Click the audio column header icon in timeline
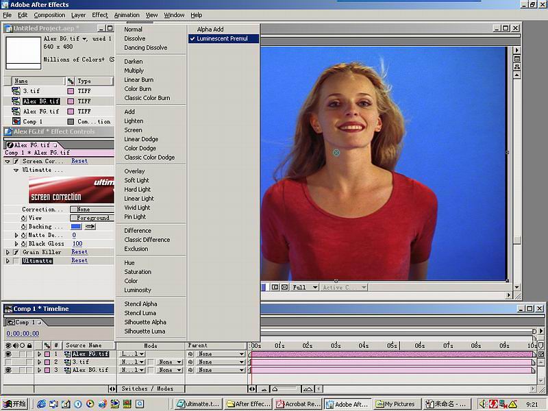Viewport: 548px width, 411px height. pyautogui.click(x=15, y=346)
